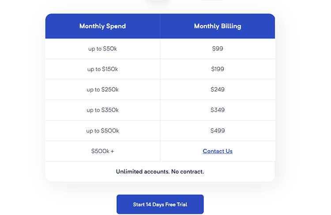Click the $249 billing price
The image size is (331, 215).
tap(218, 90)
